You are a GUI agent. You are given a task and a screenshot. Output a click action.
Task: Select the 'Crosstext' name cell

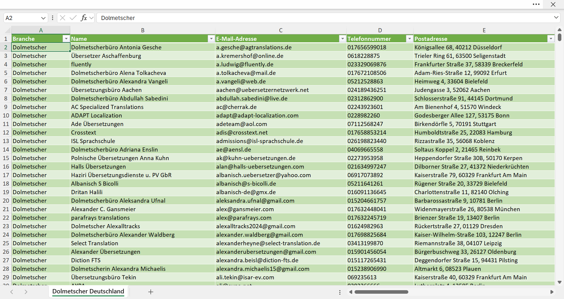142,132
